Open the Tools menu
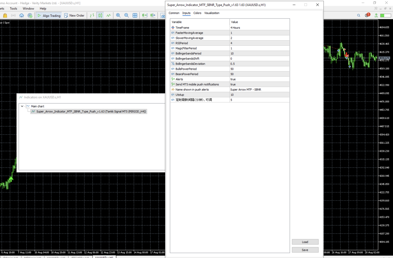Image resolution: width=393 pixels, height=258 pixels. click(x=13, y=9)
